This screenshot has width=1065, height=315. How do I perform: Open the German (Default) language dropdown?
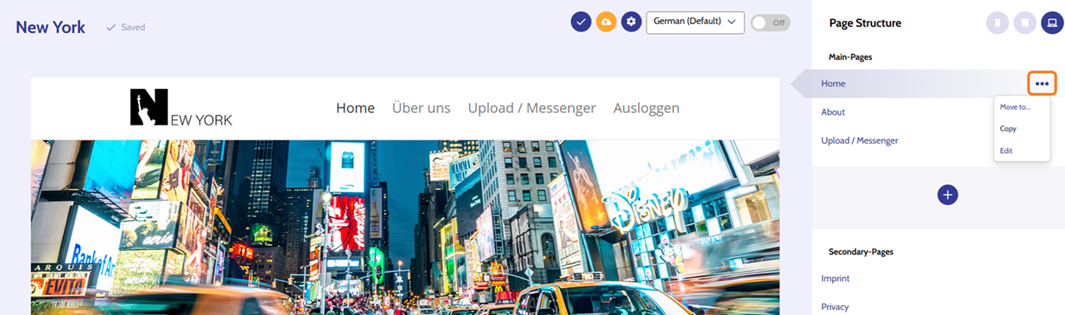pyautogui.click(x=695, y=22)
